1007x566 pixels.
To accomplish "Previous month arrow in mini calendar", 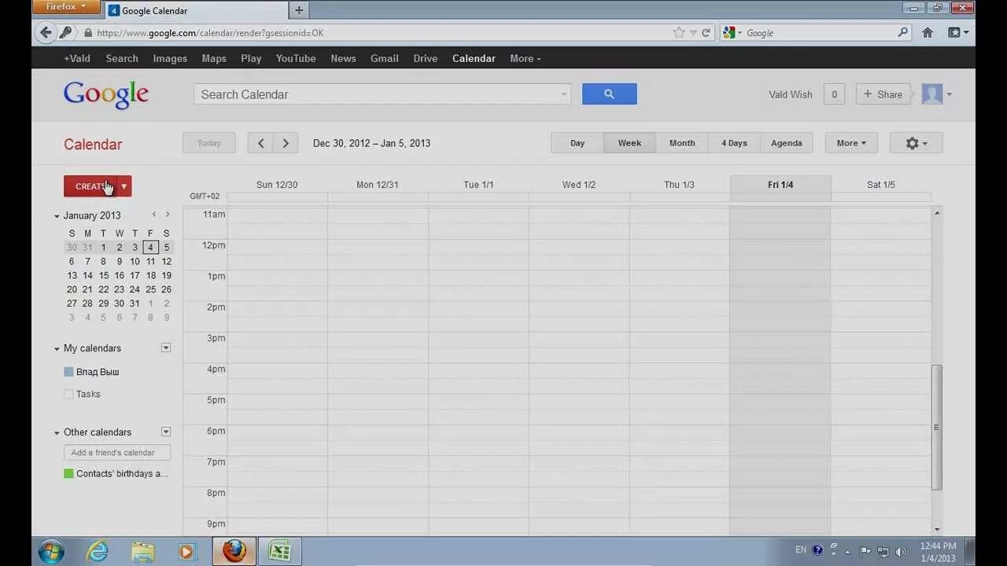I will 154,215.
